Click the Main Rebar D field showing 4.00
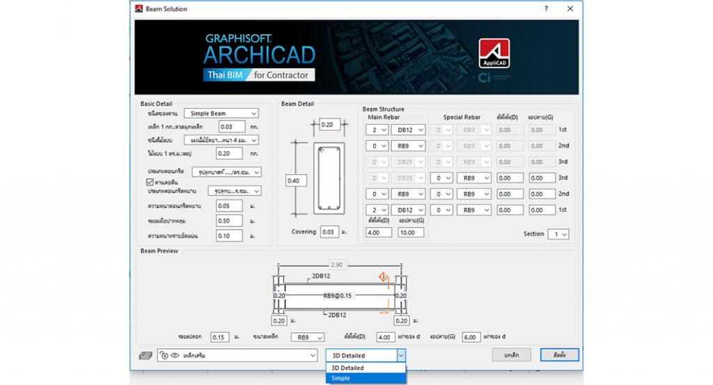Screen dimensions: 713x385 point(379,233)
